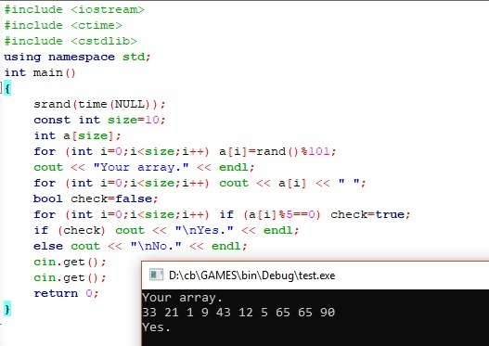Click the "else cout" line with "\nNo."

click(140, 246)
